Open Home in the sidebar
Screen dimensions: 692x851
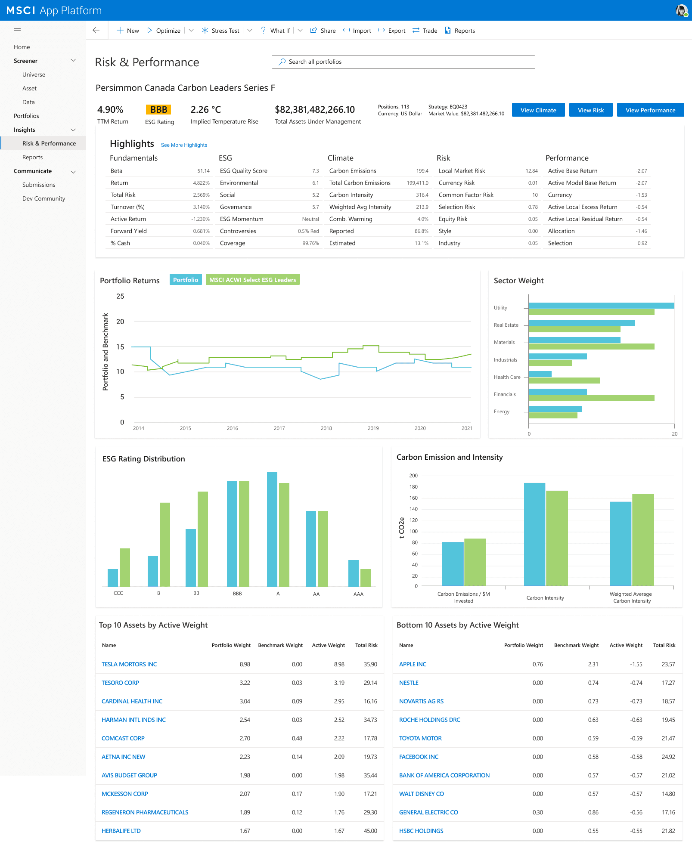click(22, 47)
